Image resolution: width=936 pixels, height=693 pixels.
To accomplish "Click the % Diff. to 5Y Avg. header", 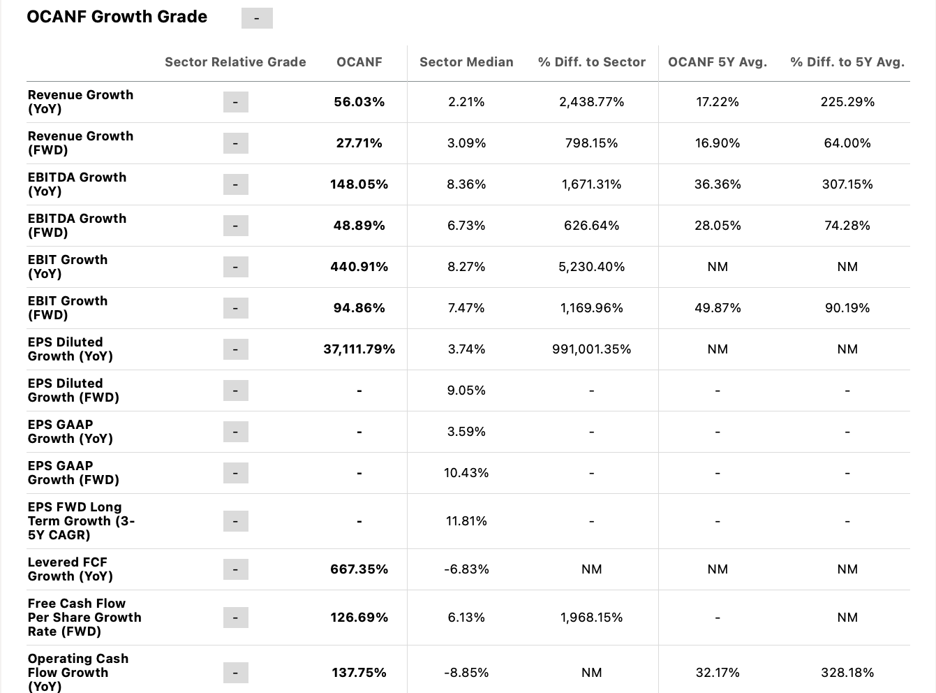I will pyautogui.click(x=847, y=62).
